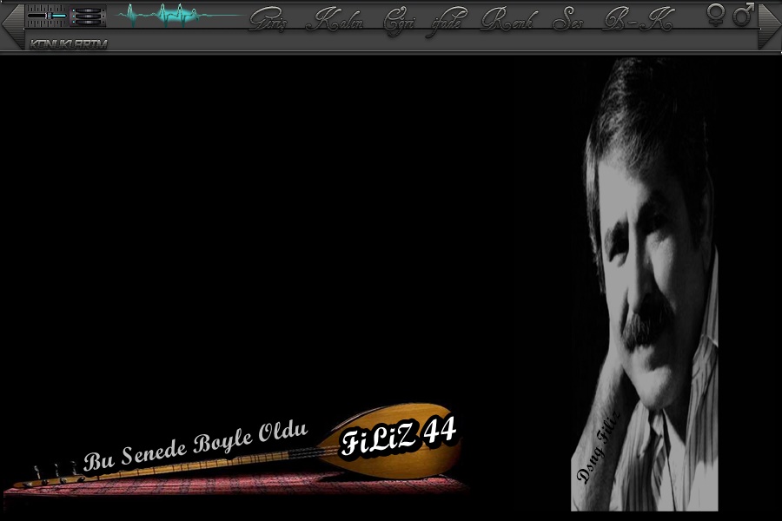
Task: Adjust the volume slider in top-left
Action: click(46, 16)
